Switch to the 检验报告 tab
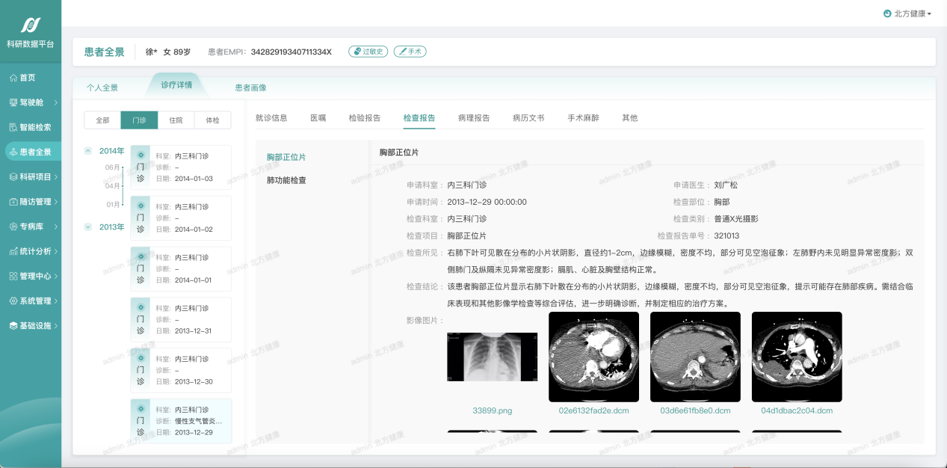 [364, 118]
